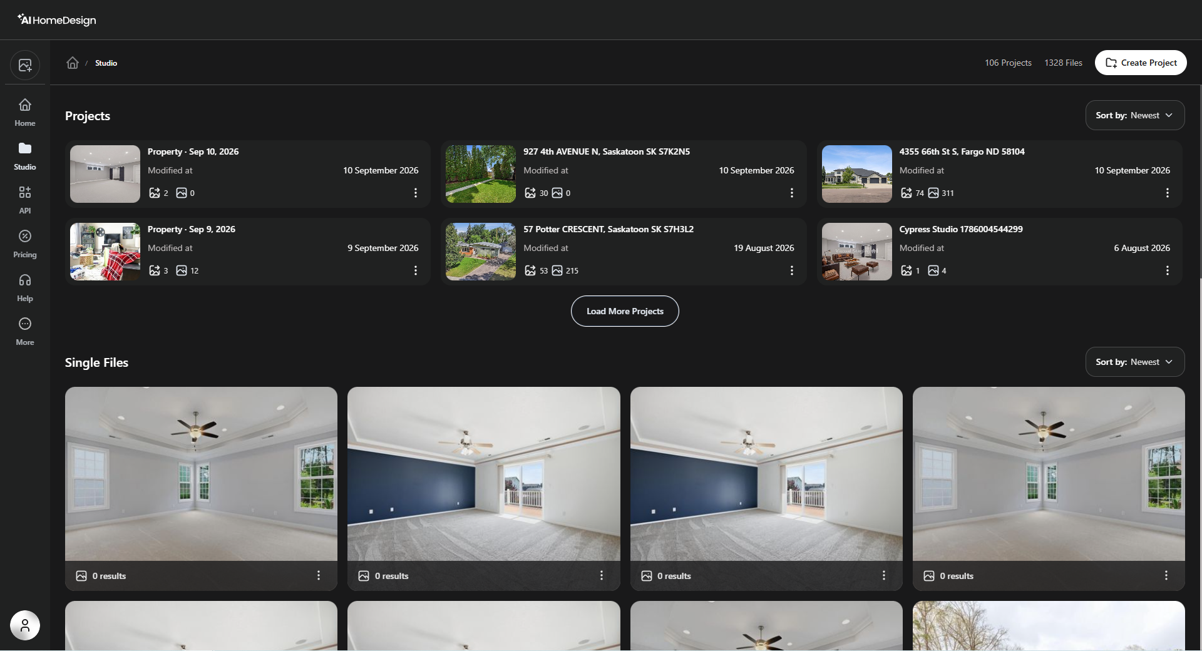
Task: Click the 57 Potter CRESCENT project title
Action: tap(609, 229)
